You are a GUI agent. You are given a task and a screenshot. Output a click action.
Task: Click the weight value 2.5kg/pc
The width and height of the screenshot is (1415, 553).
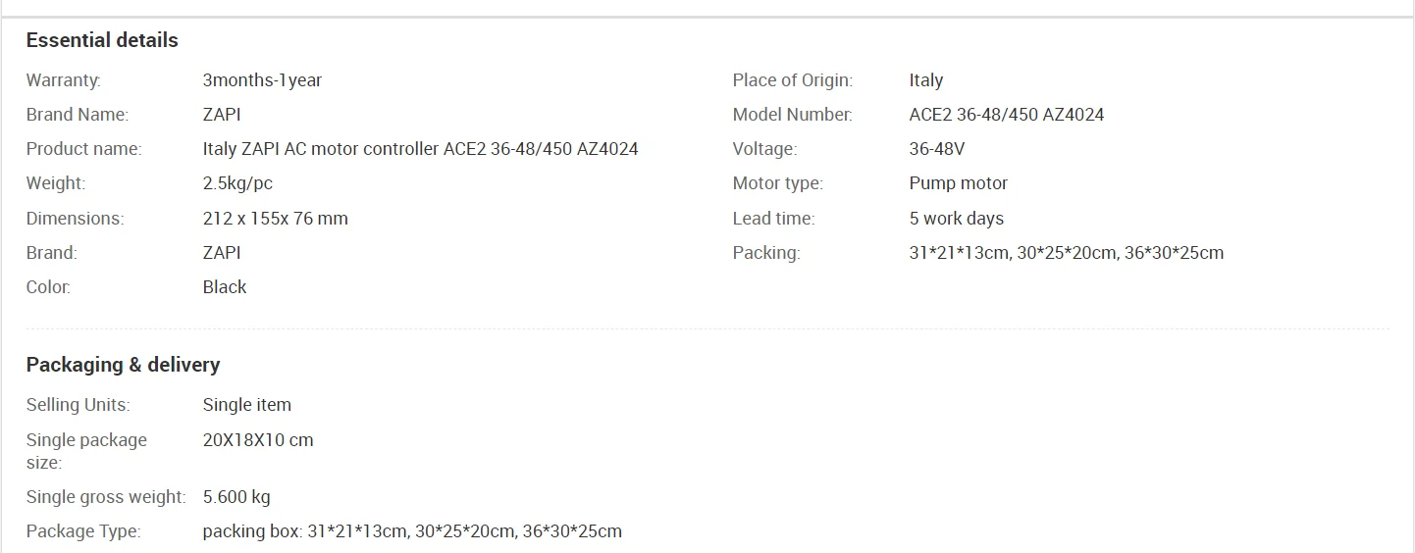click(x=237, y=183)
